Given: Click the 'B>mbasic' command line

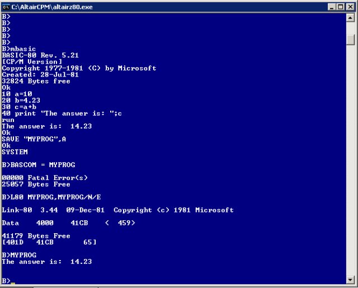Looking at the screenshot, I should pyautogui.click(x=19, y=49).
